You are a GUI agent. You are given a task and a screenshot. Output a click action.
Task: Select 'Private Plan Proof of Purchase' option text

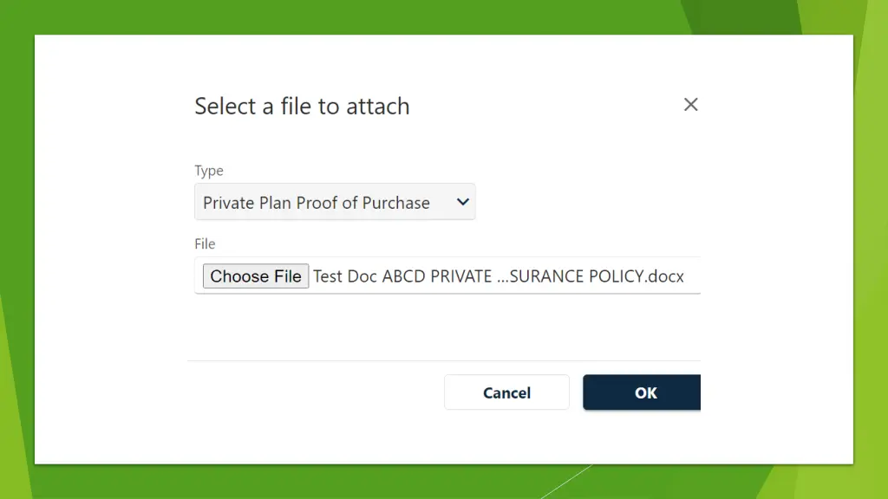point(316,203)
